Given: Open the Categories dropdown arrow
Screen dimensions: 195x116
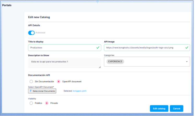Looking at the screenshot, I should [187, 62].
